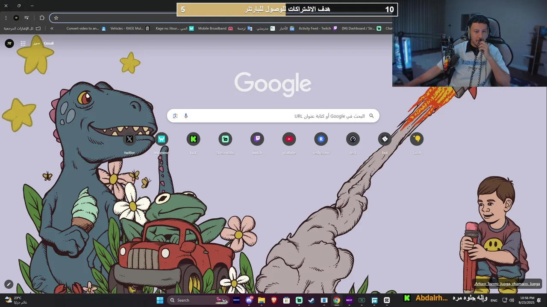Switch the ENG input language indicator
This screenshot has width=547, height=307.
(x=494, y=301)
